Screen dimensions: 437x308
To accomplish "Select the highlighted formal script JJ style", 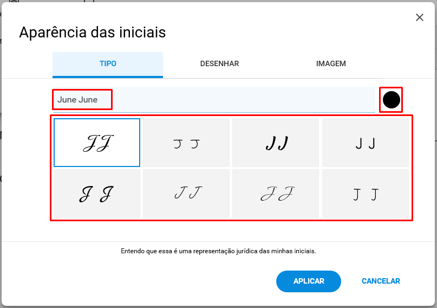I will pos(97,143).
